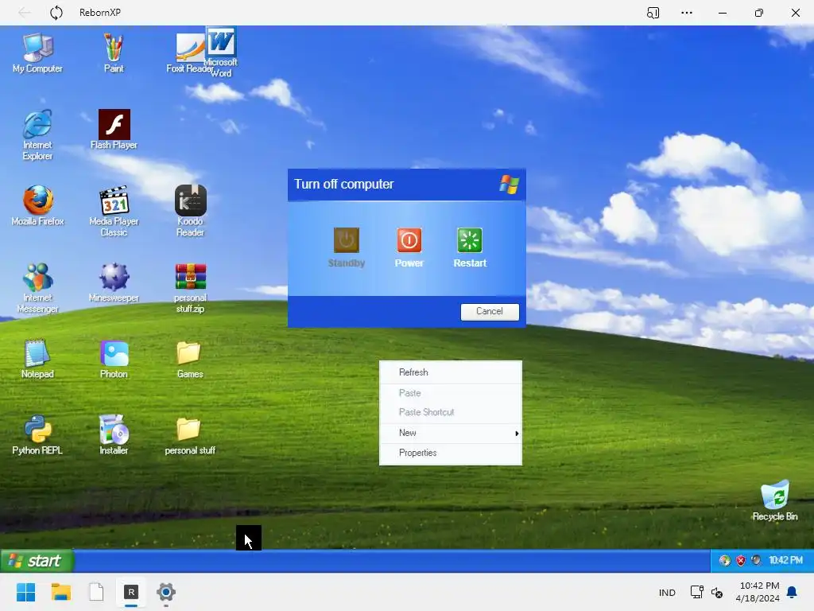The image size is (814, 611).
Task: Open Windows clock showing 4/18/2024
Action: click(x=758, y=592)
